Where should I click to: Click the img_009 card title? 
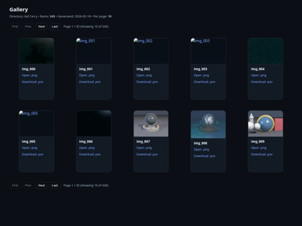click(x=257, y=141)
